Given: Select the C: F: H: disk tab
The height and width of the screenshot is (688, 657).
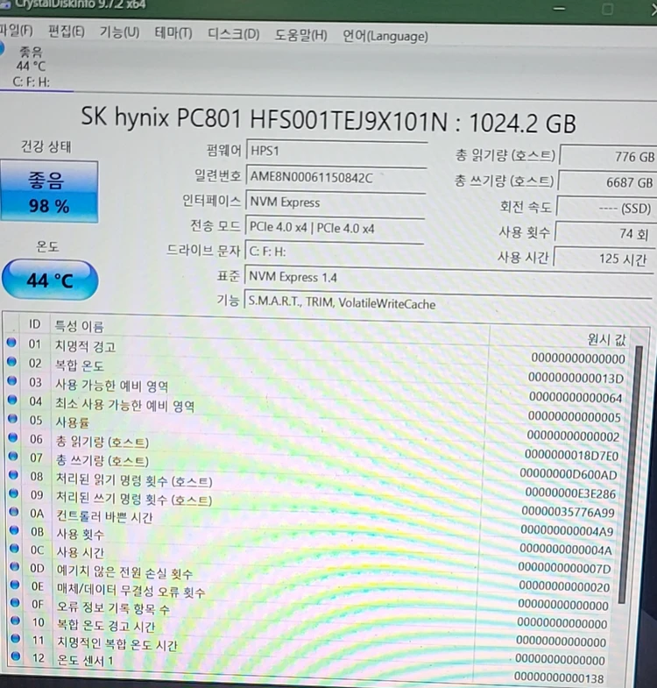Looking at the screenshot, I should [x=33, y=67].
